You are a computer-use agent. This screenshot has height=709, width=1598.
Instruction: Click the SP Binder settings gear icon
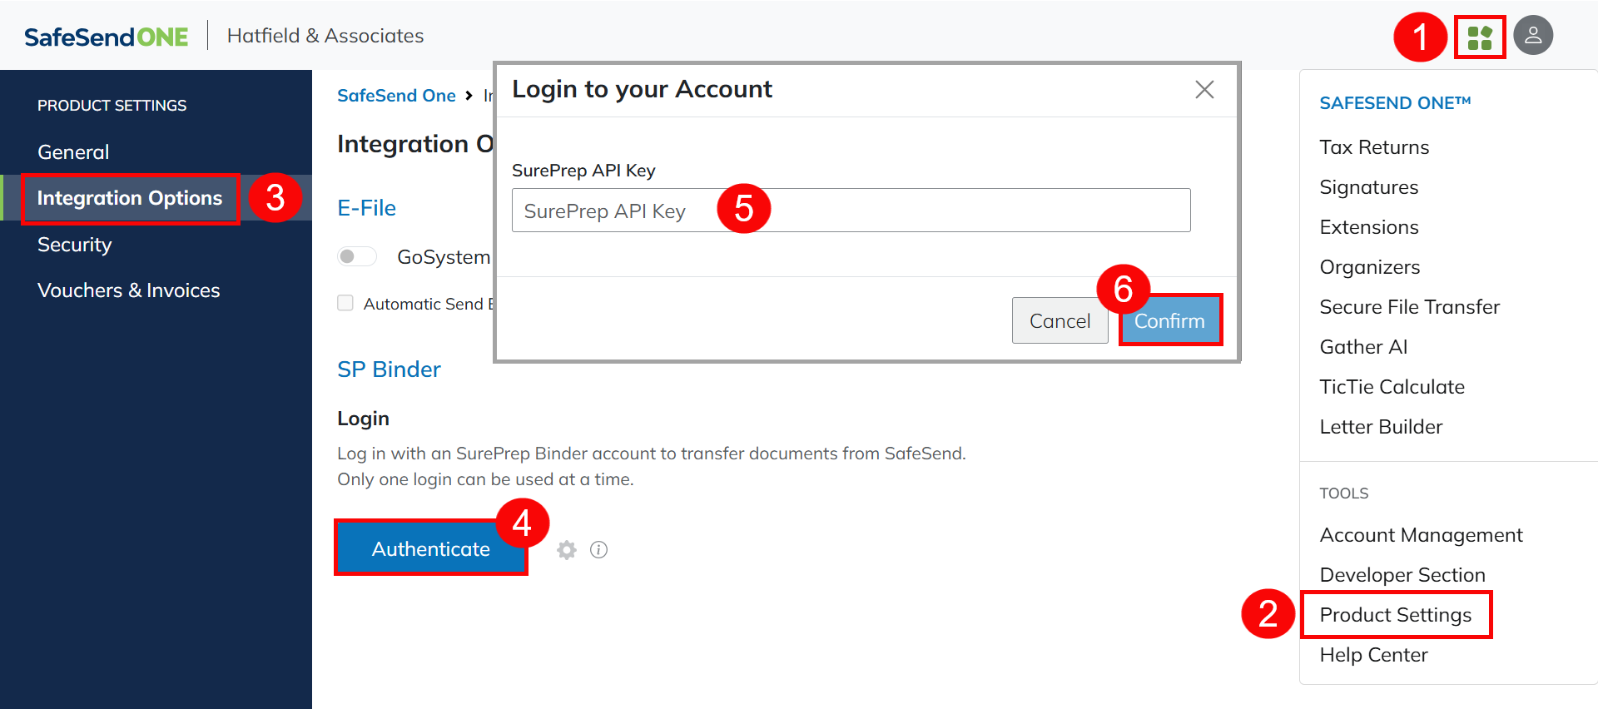coord(567,550)
